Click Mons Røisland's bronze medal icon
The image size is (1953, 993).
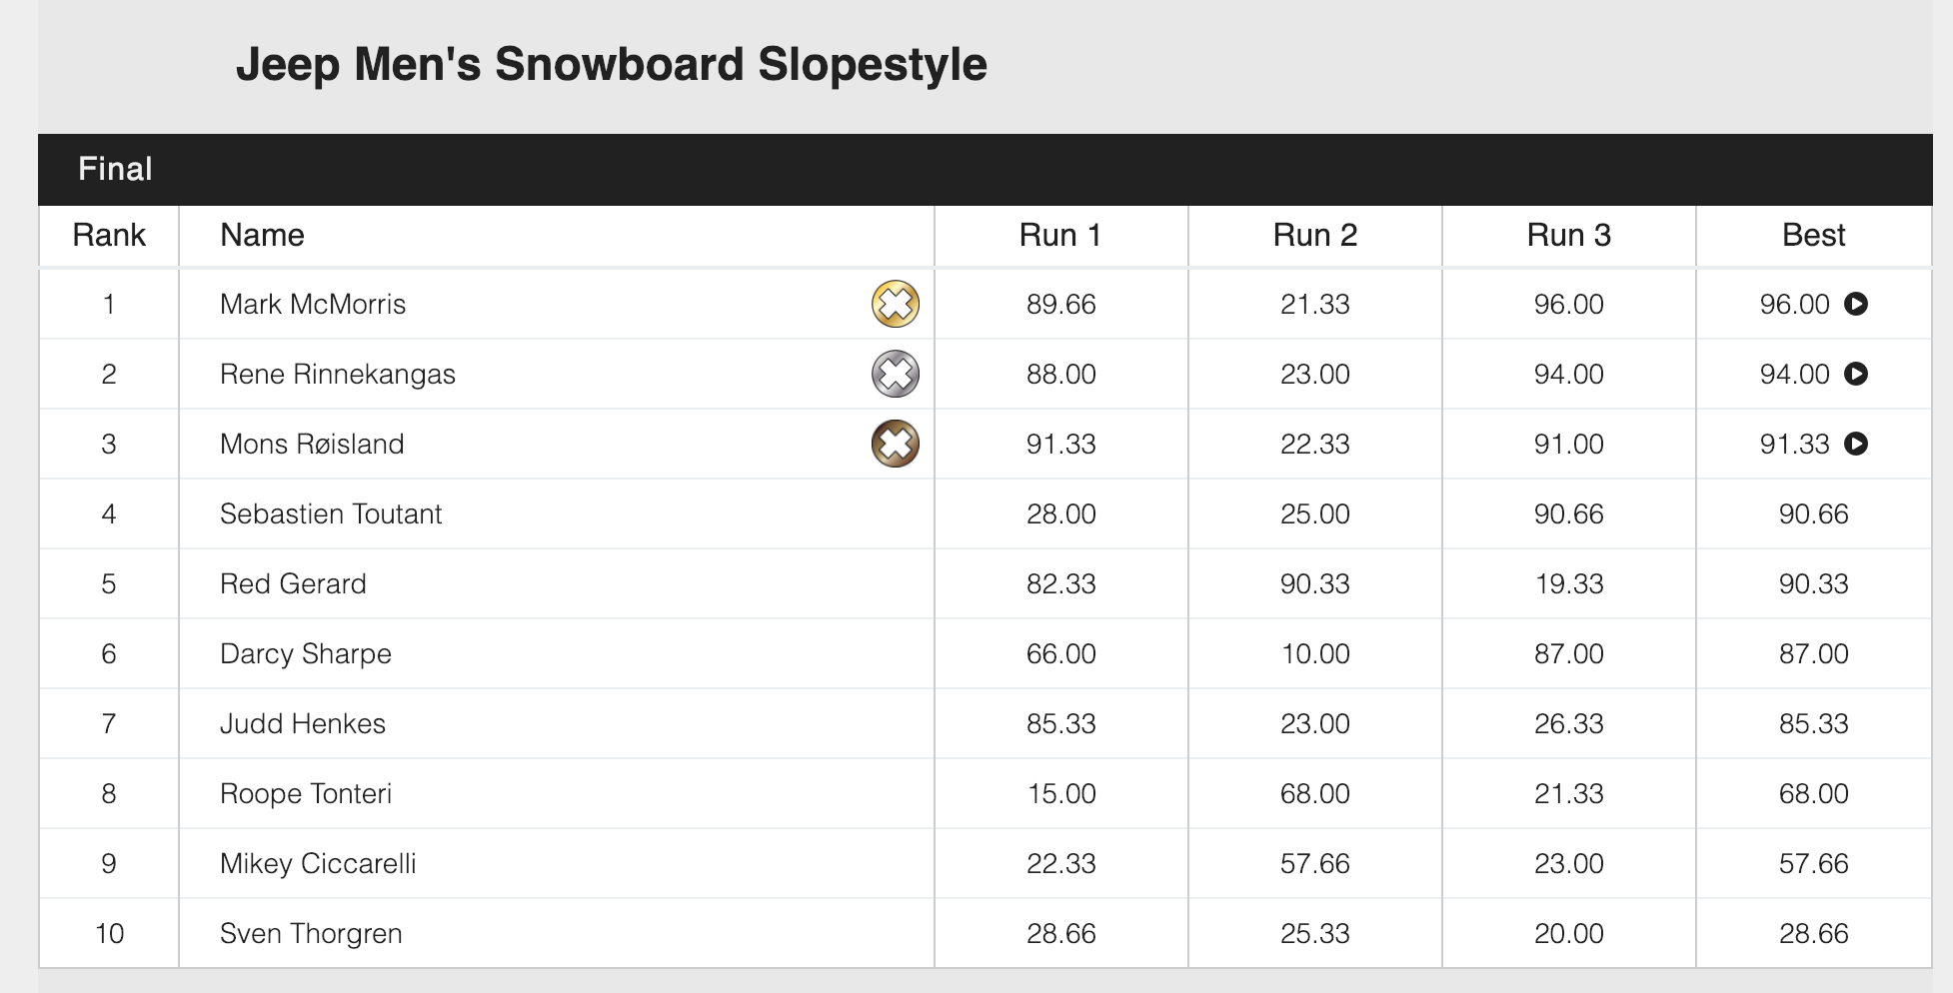pyautogui.click(x=896, y=444)
